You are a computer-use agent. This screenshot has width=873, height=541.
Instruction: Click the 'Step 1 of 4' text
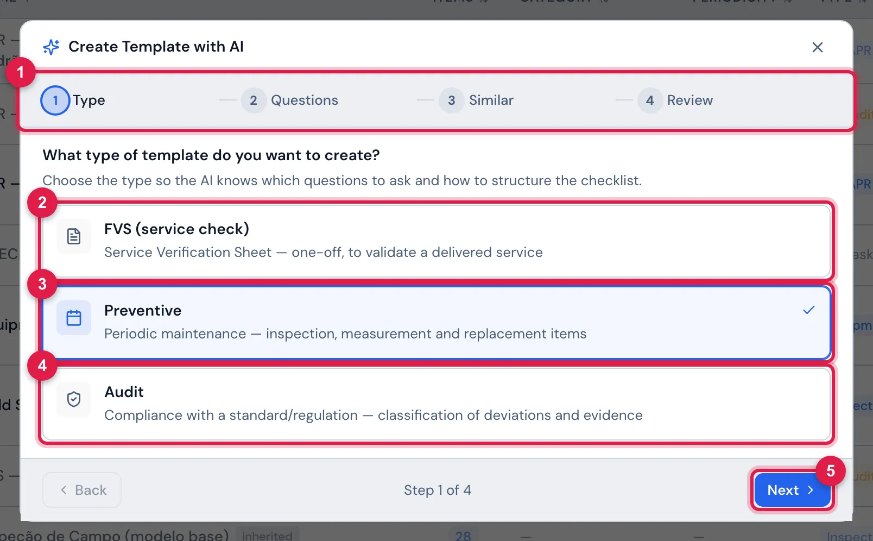click(438, 490)
